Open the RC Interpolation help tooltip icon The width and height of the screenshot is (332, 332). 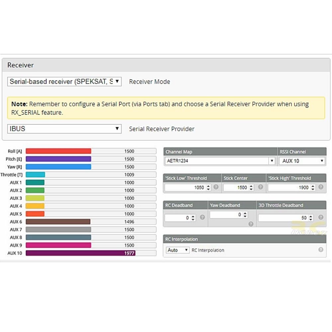coord(321,250)
